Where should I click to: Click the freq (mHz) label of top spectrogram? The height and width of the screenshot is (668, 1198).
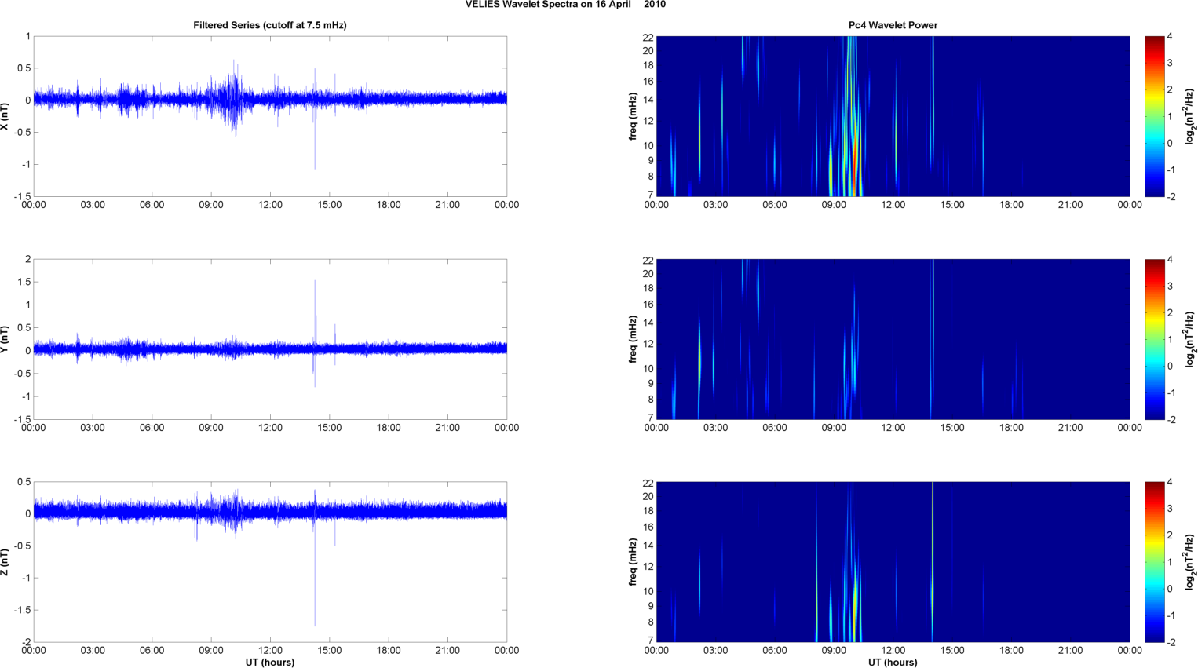(633, 116)
